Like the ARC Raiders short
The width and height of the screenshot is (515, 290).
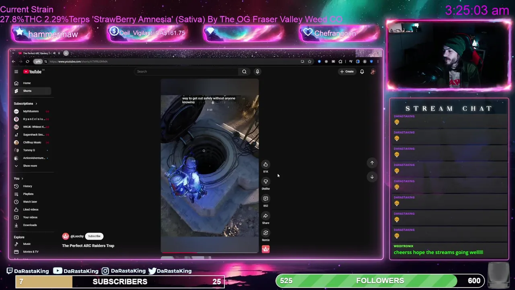click(x=266, y=164)
